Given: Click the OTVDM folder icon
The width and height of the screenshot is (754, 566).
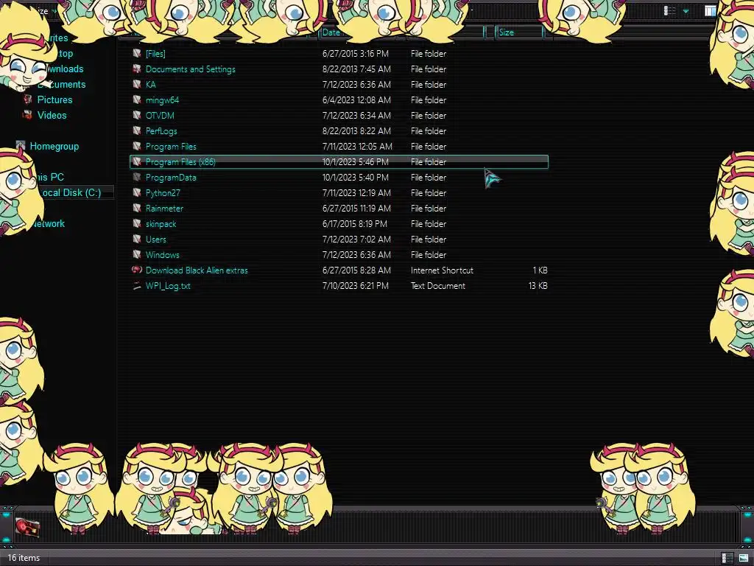Looking at the screenshot, I should 137,115.
